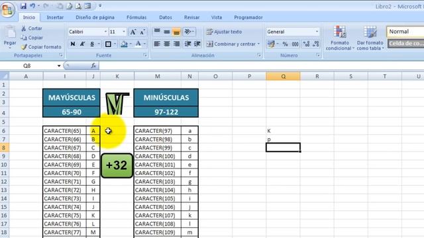Decrease font size
The image size is (424, 238).
tap(142, 32)
